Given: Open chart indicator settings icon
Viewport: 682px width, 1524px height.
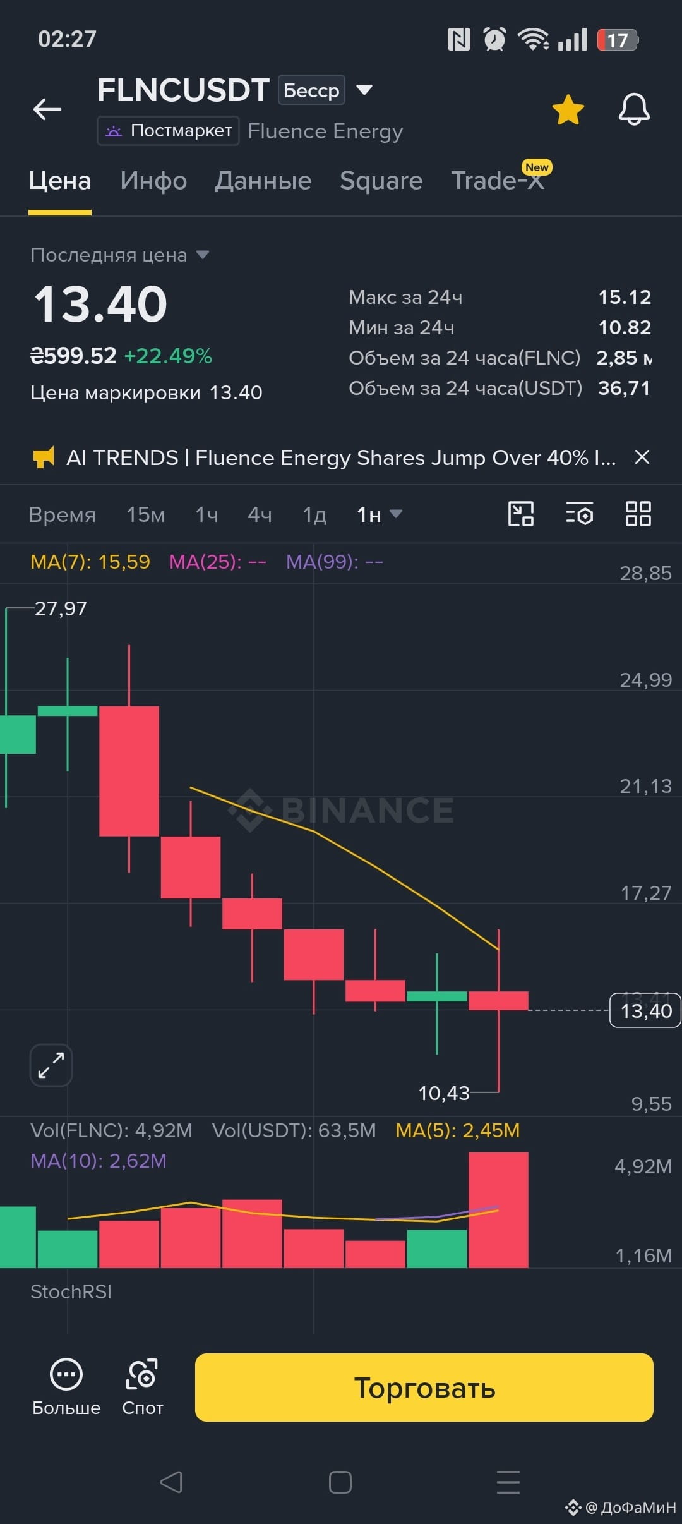Looking at the screenshot, I should 579,514.
